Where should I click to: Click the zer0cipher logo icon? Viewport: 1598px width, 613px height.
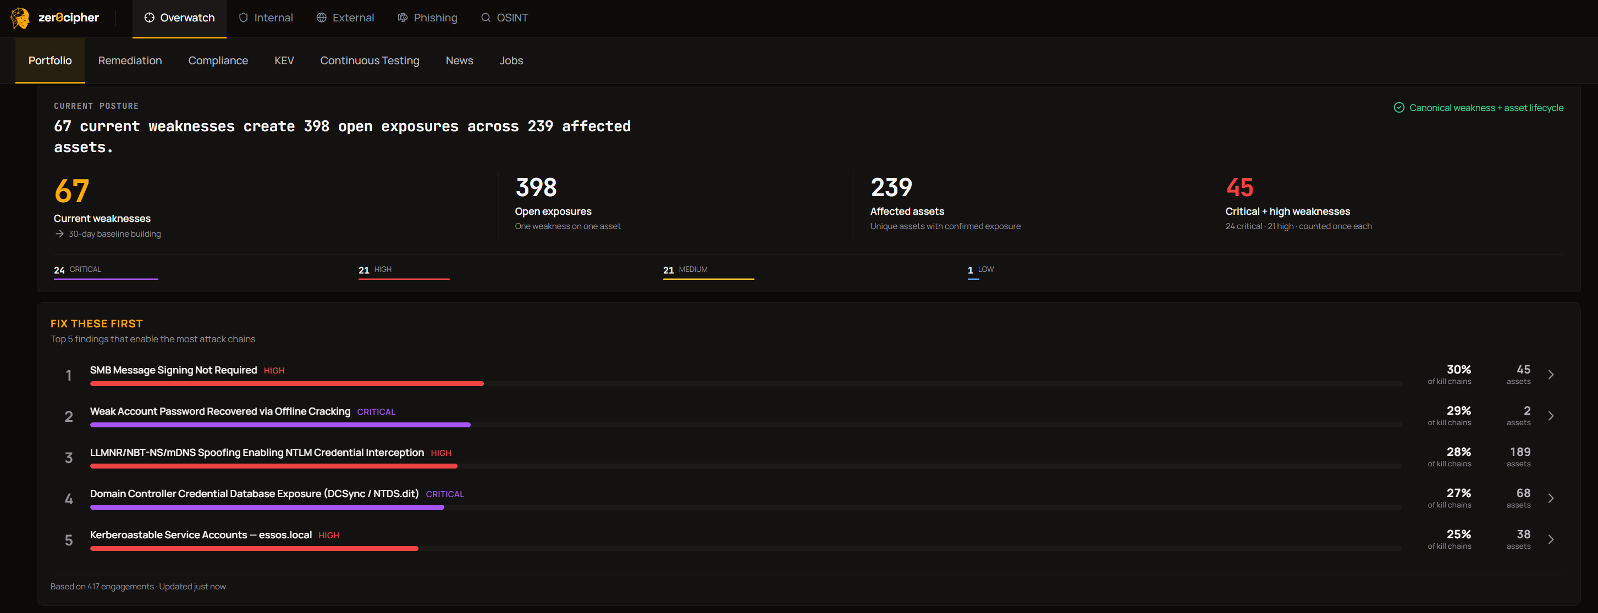click(20, 18)
